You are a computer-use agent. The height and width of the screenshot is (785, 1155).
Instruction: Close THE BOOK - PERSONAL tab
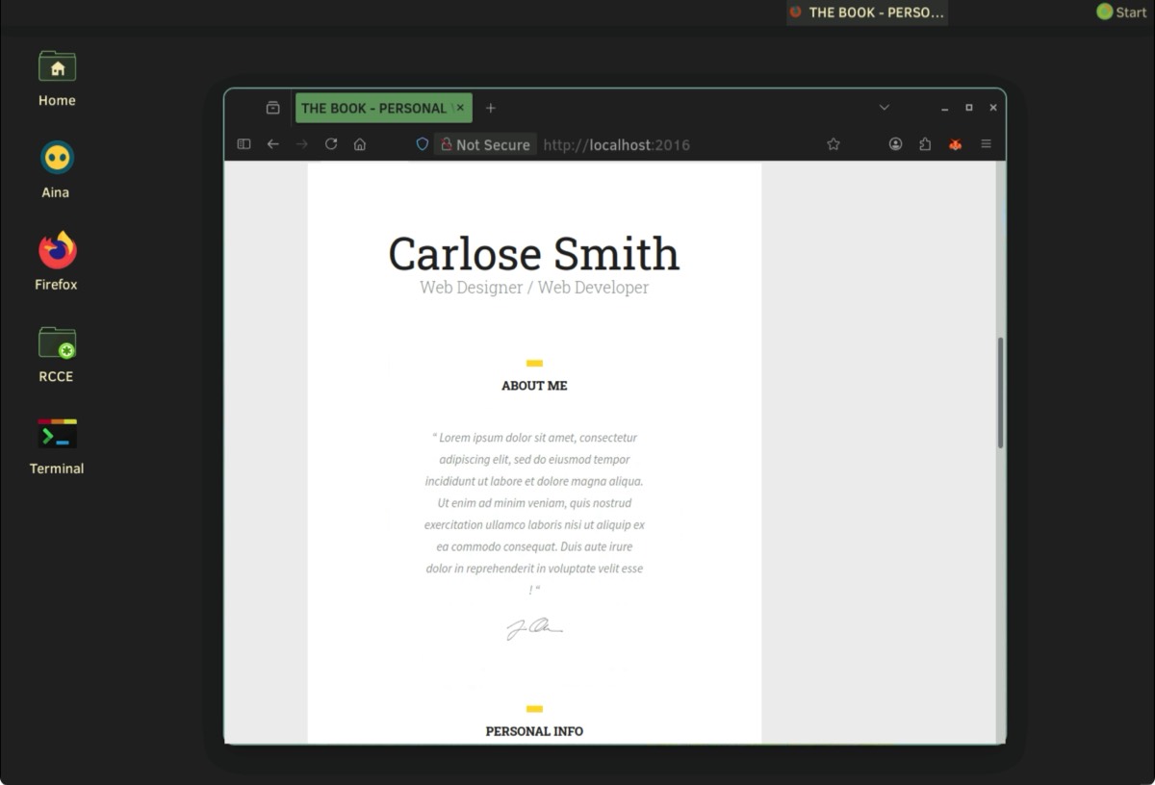(460, 108)
